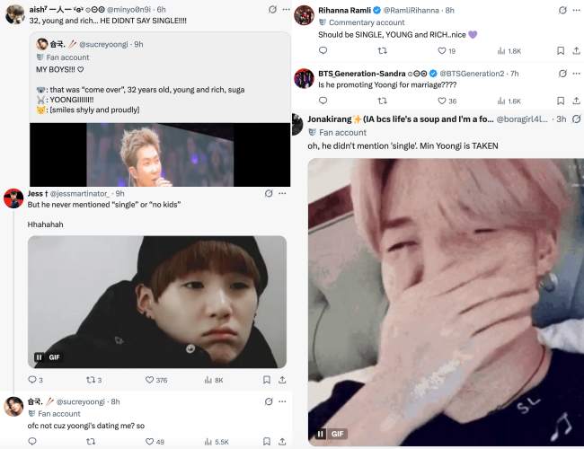Pause the pink-haired GIF in Jonakirang's tweet

click(321, 434)
